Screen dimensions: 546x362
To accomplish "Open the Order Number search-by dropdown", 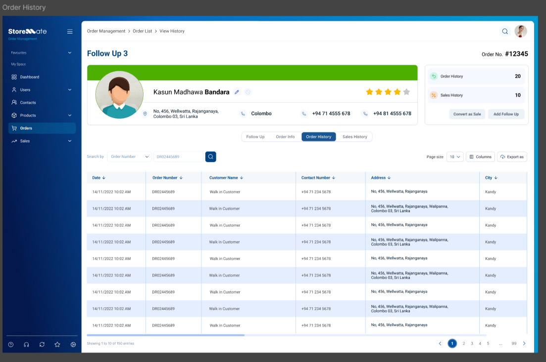I will (130, 157).
